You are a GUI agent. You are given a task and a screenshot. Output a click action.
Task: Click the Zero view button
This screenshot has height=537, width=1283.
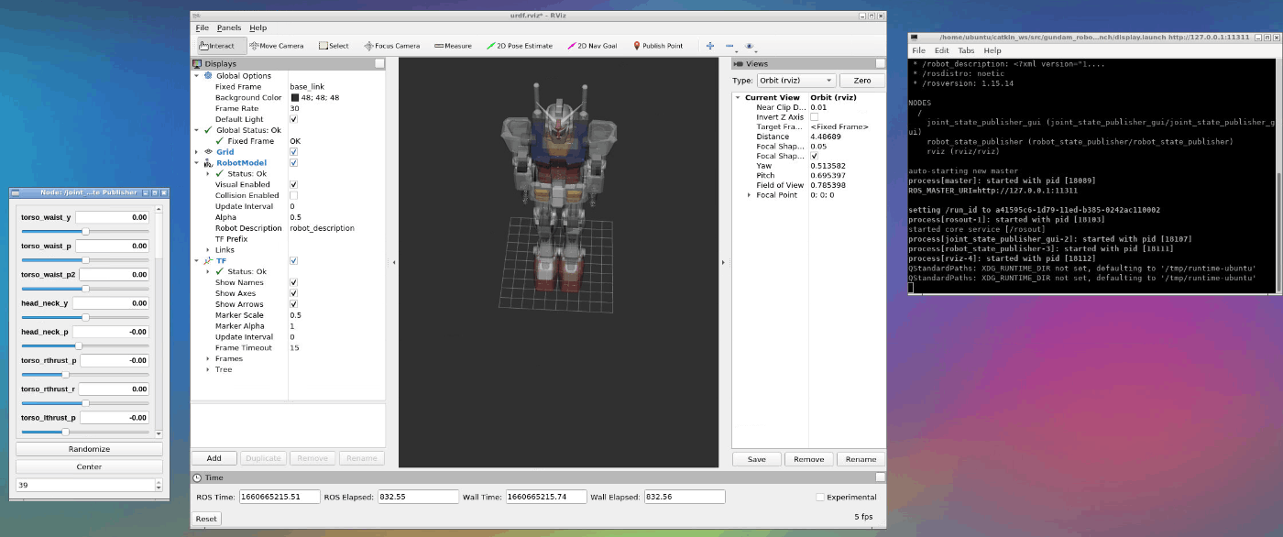click(x=861, y=81)
